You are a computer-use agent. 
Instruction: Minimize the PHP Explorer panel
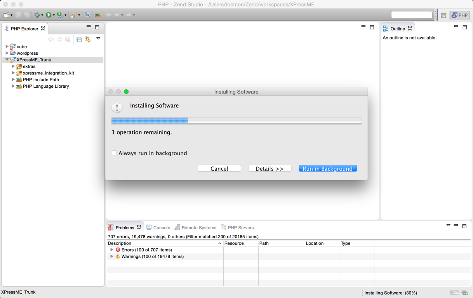pos(89,27)
